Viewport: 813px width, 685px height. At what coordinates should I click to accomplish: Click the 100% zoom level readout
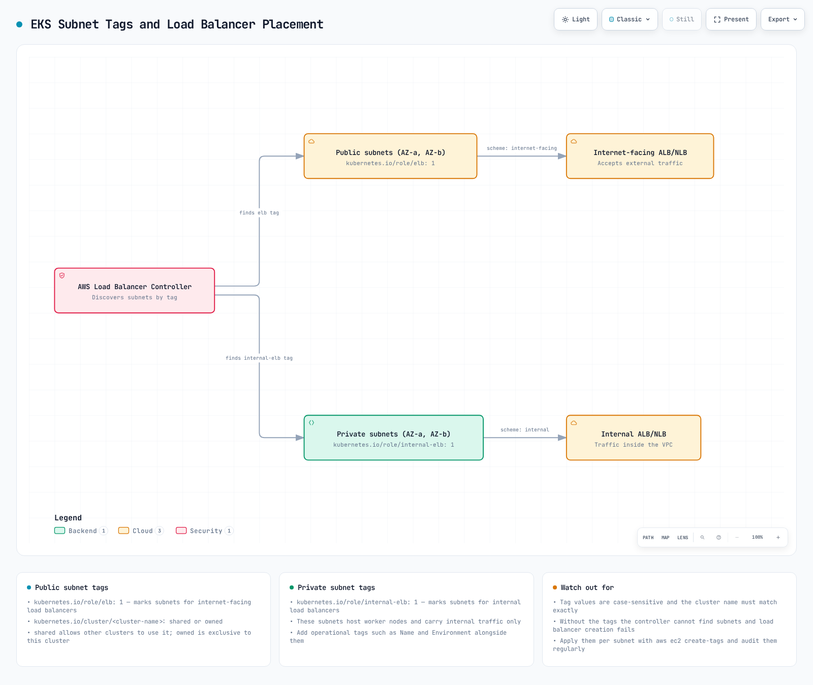pos(757,537)
